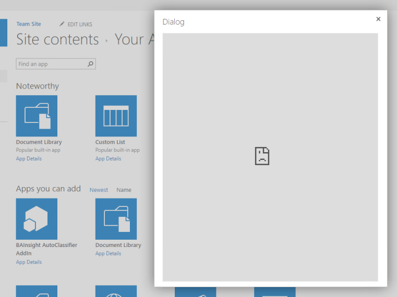
Task: Sort apps by Newest
Action: tap(99, 190)
